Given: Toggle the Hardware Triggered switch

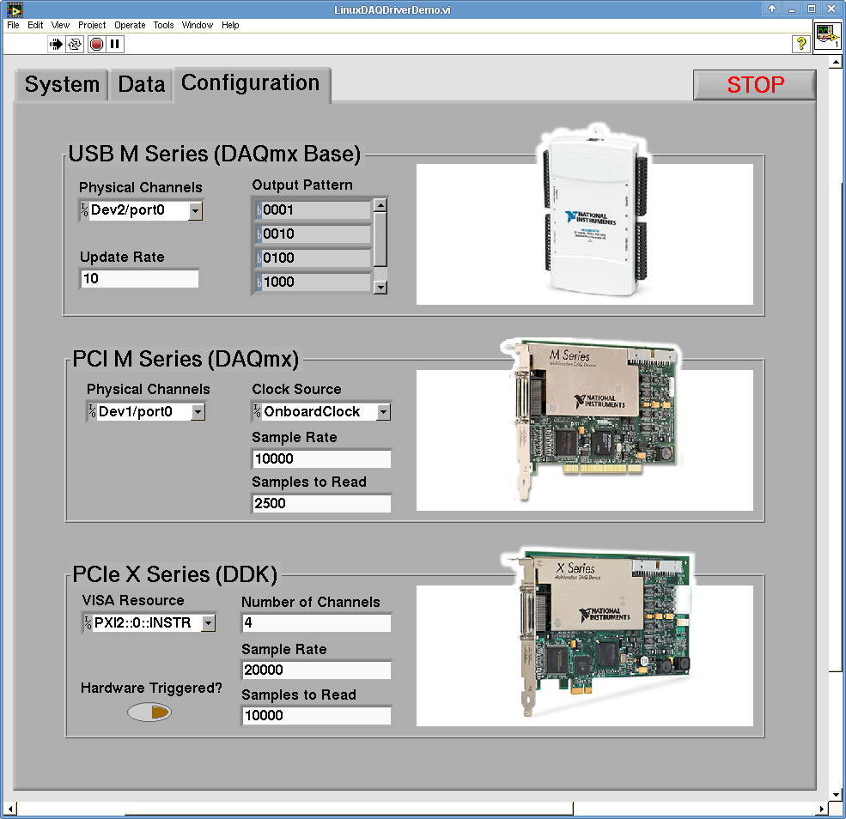Looking at the screenshot, I should (149, 713).
